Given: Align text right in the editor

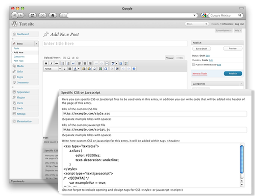Looking at the screenshot, I should (x=90, y=63).
